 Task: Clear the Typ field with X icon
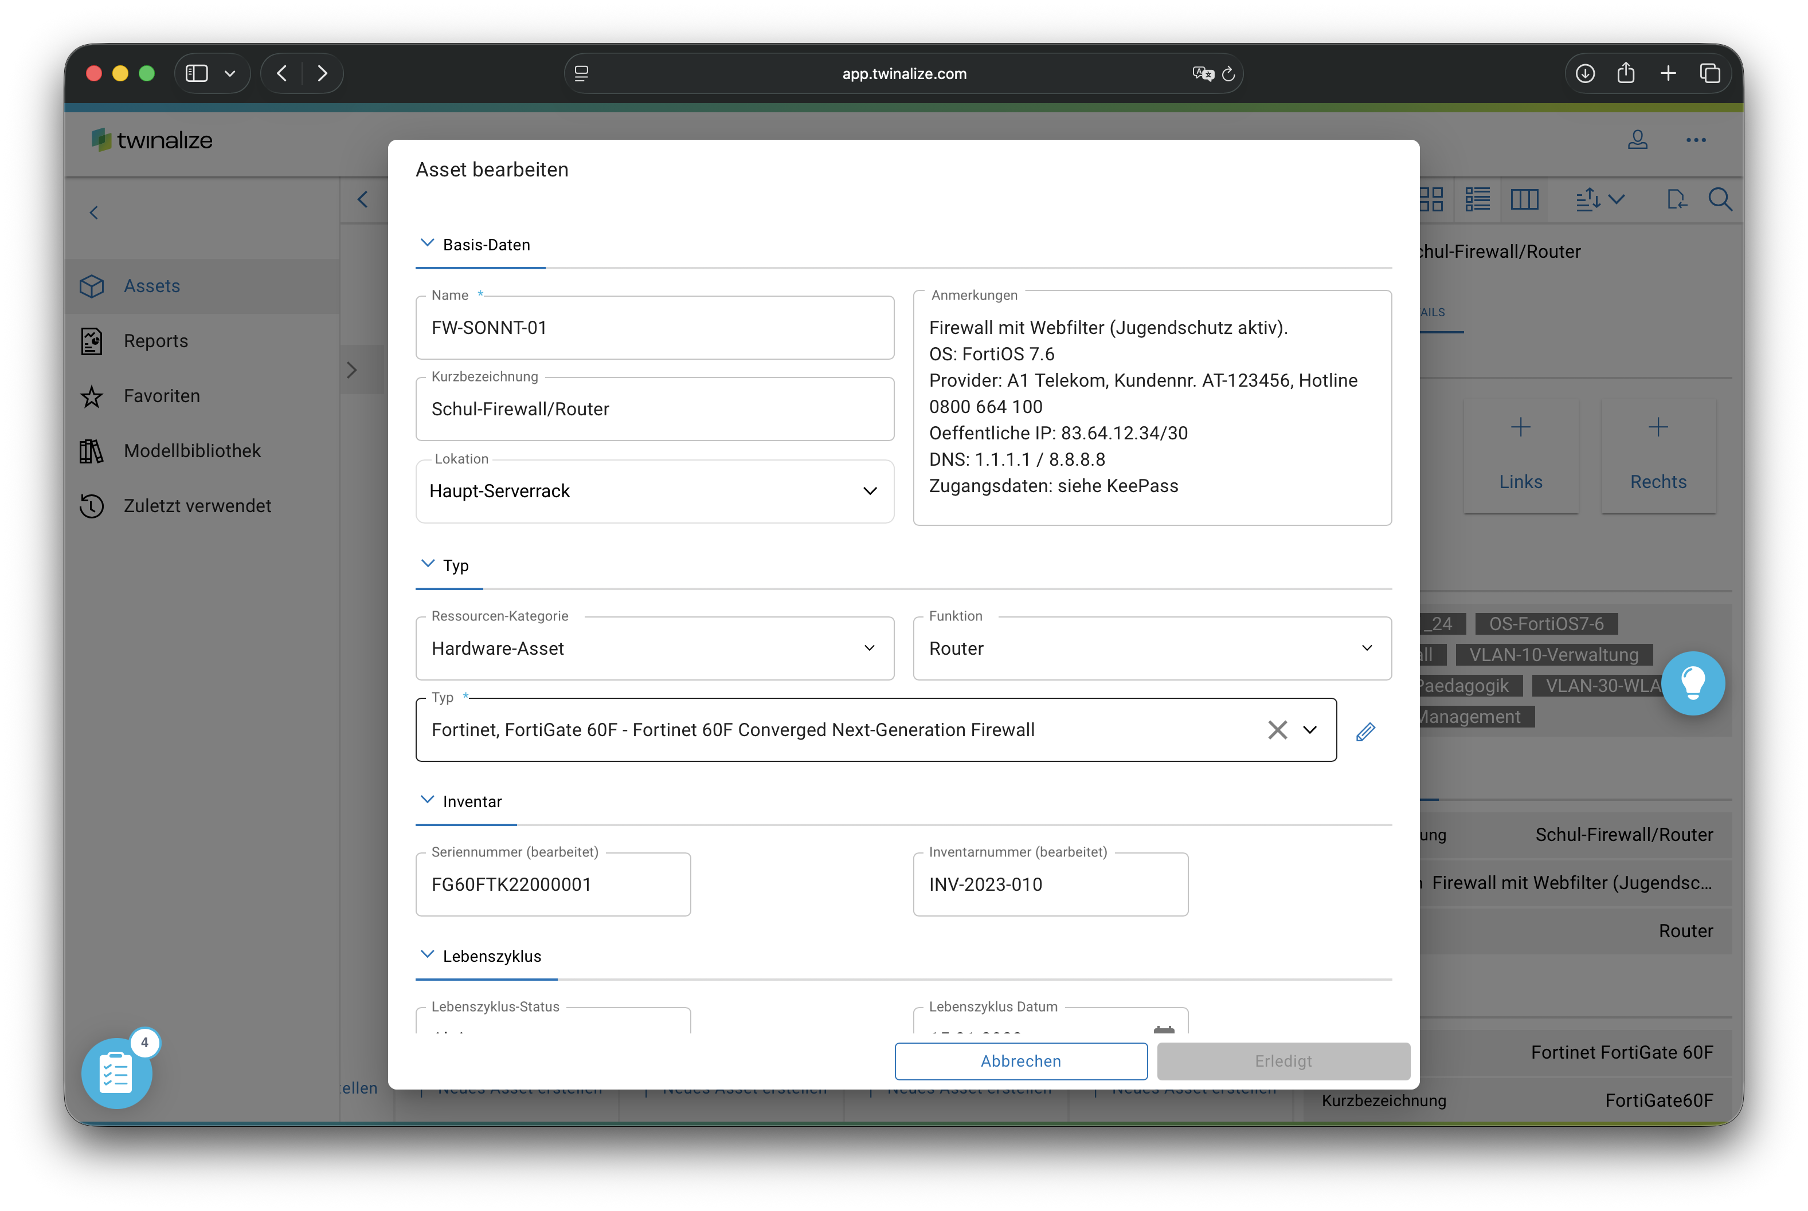1277,730
